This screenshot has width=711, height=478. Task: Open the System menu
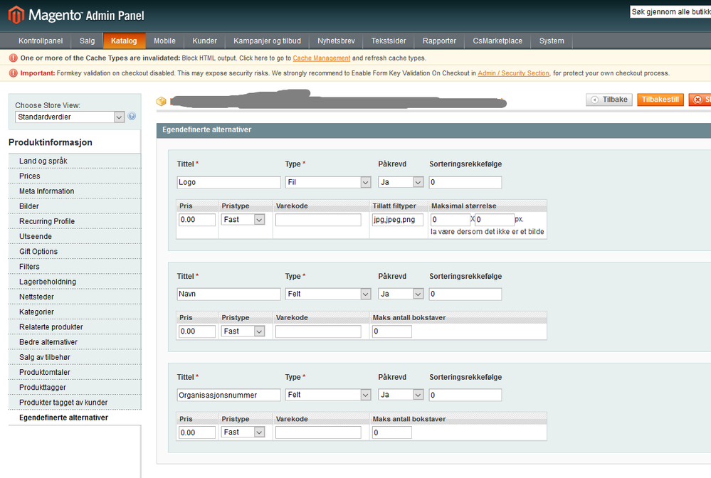(x=552, y=41)
